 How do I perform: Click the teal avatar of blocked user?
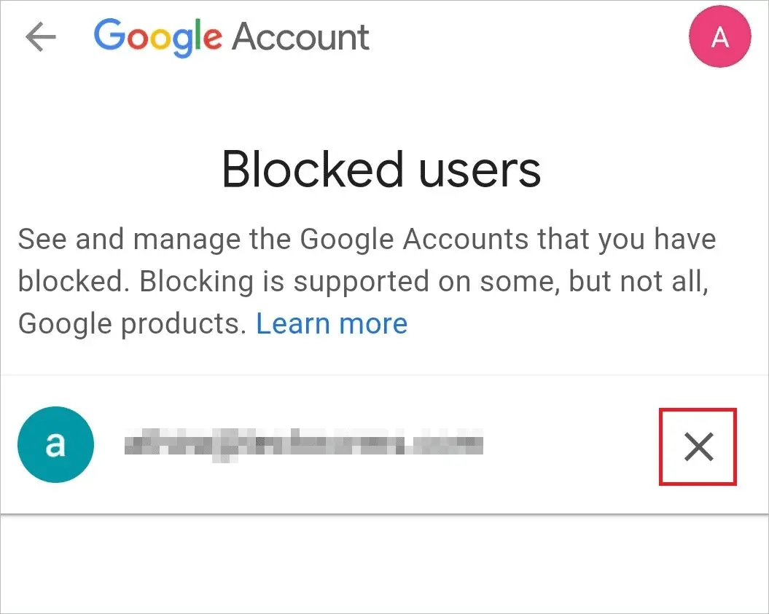(x=55, y=444)
